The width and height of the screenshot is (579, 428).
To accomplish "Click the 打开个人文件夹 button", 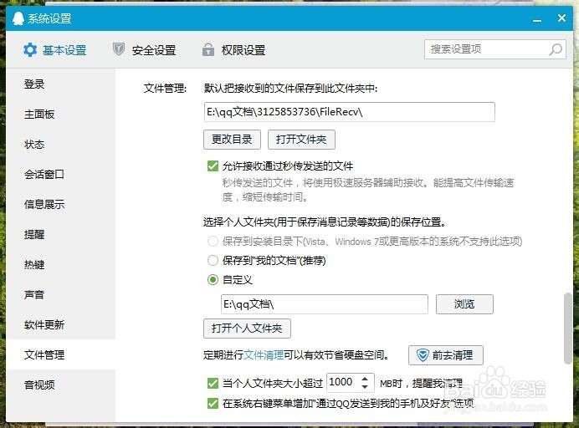I will [247, 329].
